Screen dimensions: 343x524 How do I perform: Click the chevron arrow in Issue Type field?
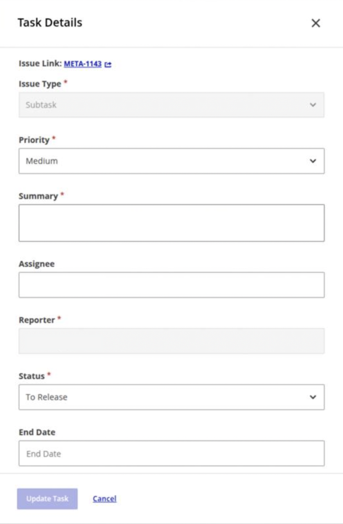coord(313,105)
